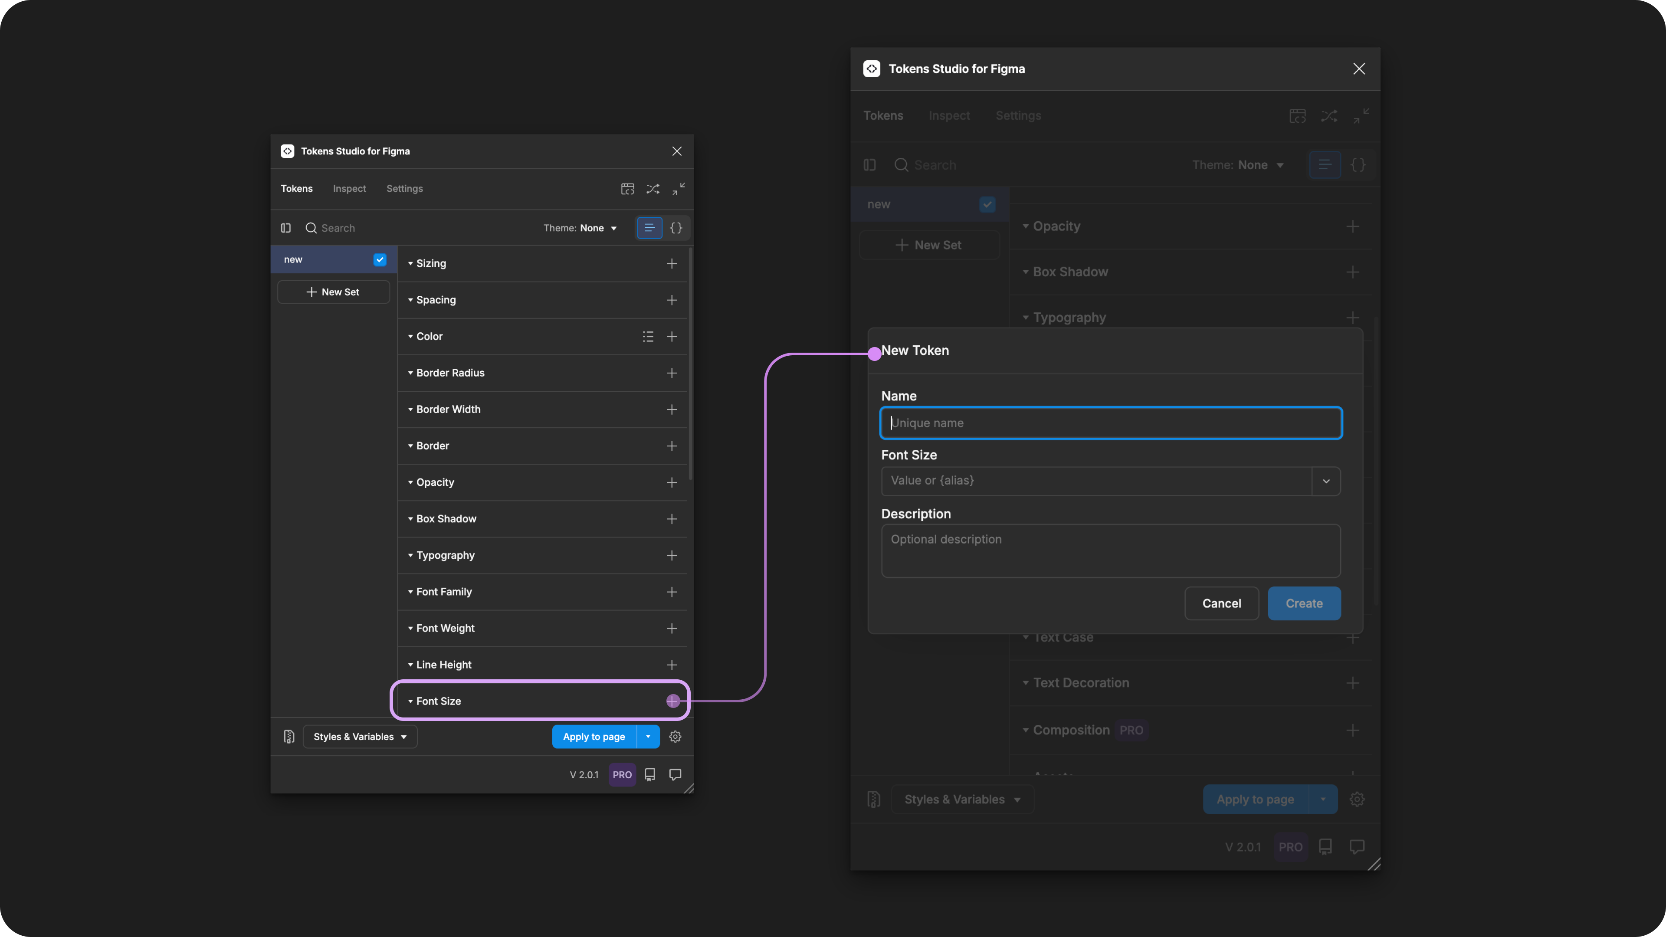1666x937 pixels.
Task: Add a new Font Weight token
Action: (x=671, y=629)
